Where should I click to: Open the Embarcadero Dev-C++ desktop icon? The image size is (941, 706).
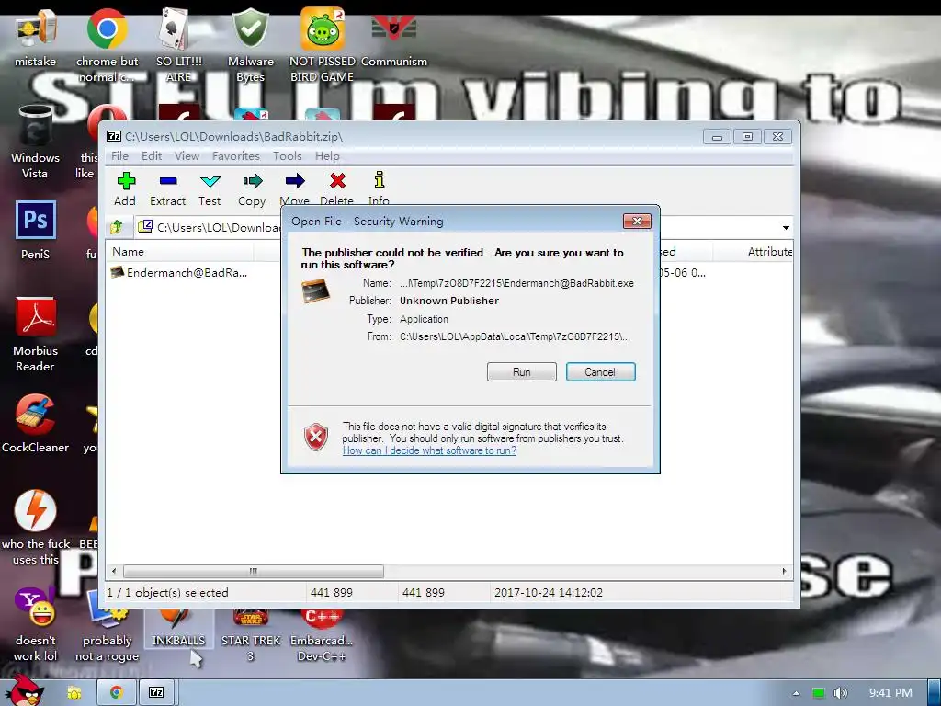tap(323, 636)
